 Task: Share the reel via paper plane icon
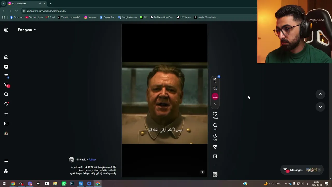215,147
